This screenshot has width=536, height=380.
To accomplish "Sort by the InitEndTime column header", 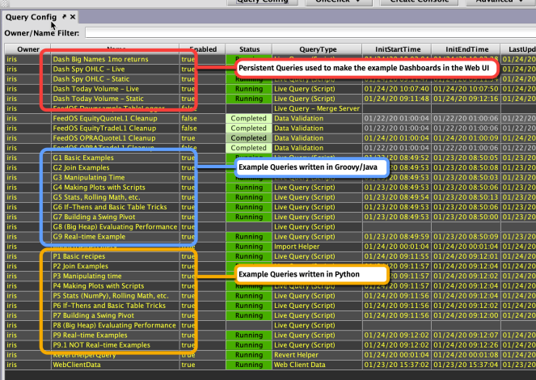I will pyautogui.click(x=466, y=49).
